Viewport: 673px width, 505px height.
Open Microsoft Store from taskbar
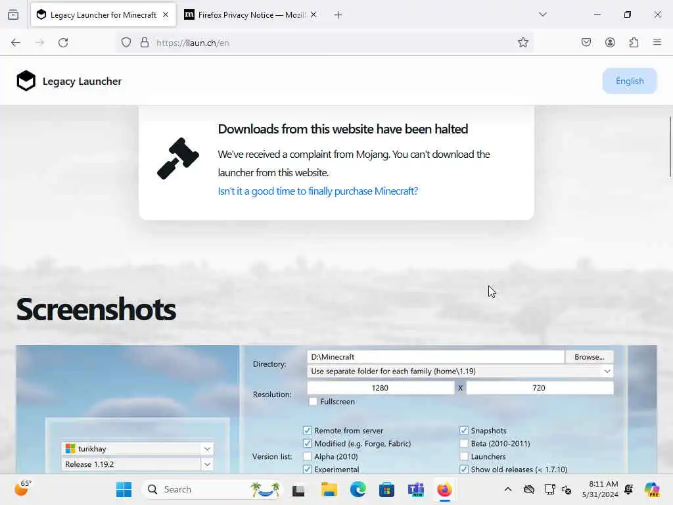pos(386,489)
